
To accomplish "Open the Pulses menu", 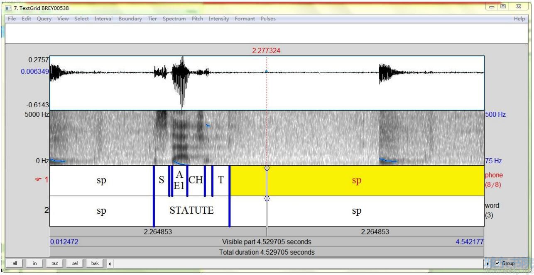I will tap(268, 19).
